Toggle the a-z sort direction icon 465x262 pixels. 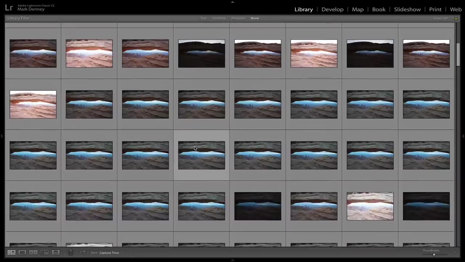(x=84, y=253)
